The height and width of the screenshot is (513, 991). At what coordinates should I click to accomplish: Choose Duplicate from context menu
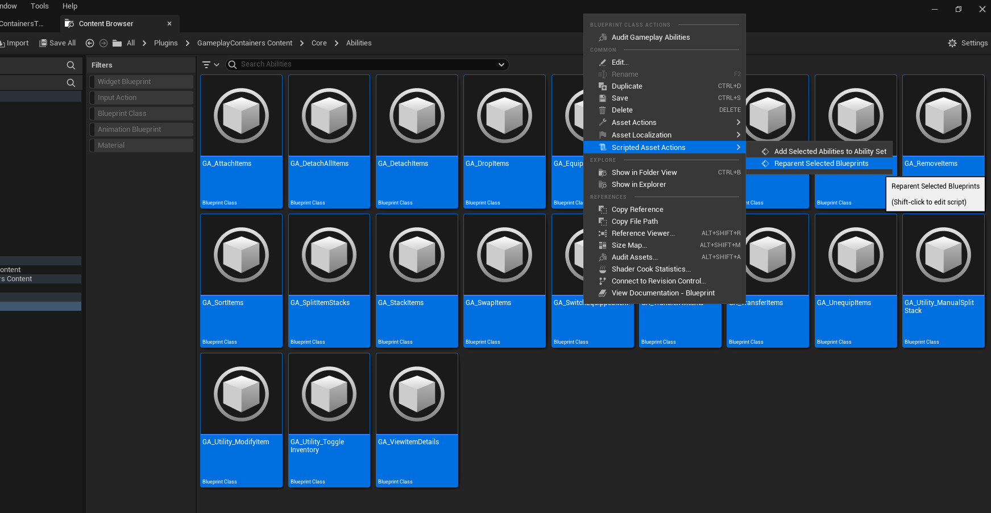[x=664, y=86]
